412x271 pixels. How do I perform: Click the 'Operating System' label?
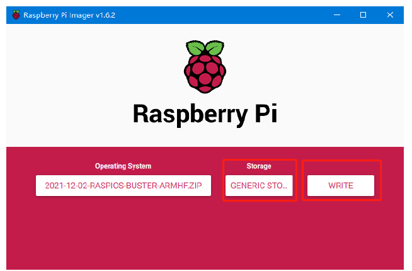pos(123,166)
